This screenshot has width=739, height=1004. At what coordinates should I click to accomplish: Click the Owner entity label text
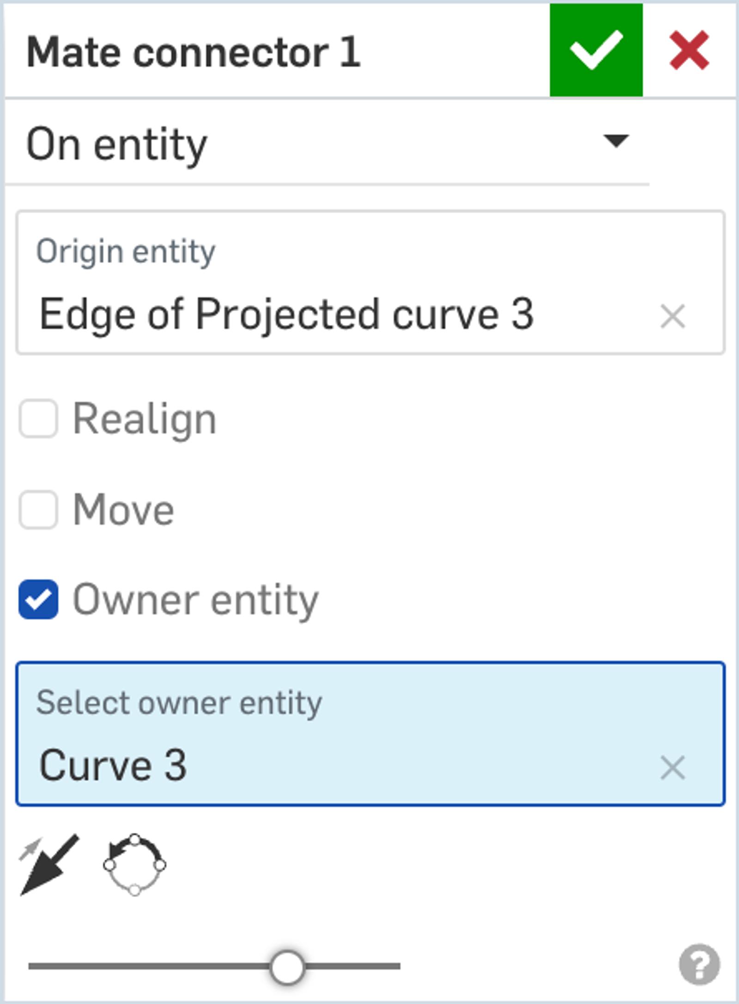click(x=195, y=600)
